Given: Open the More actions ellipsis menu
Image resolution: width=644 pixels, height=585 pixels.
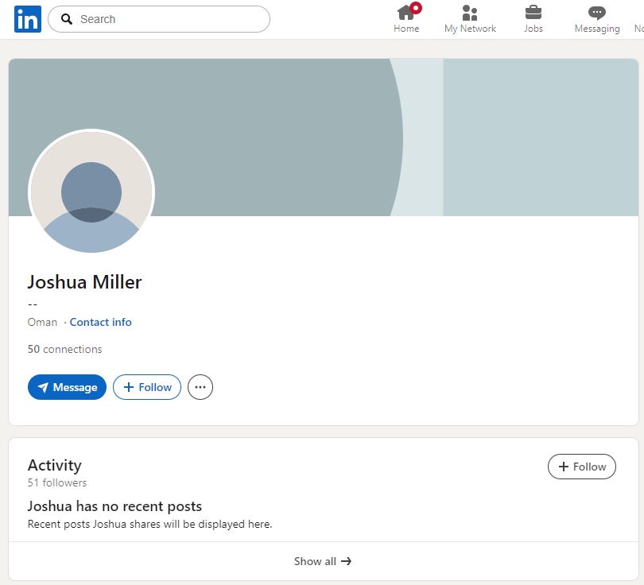Looking at the screenshot, I should 200,388.
